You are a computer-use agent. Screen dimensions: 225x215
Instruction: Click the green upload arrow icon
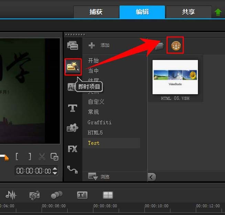point(218,12)
